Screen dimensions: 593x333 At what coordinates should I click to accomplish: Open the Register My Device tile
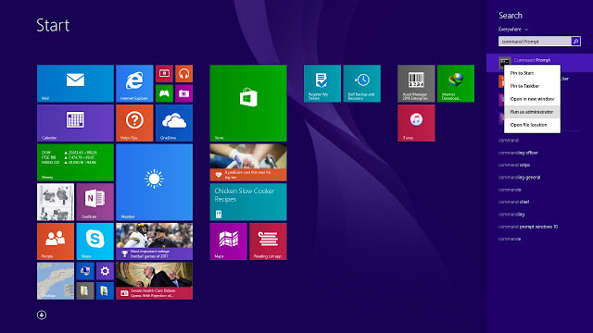pos(322,83)
